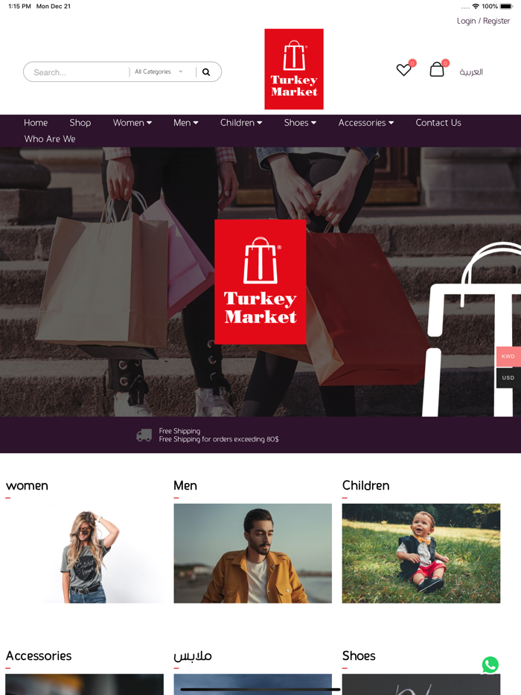
Task: Open the Who Are We link
Action: pos(50,138)
